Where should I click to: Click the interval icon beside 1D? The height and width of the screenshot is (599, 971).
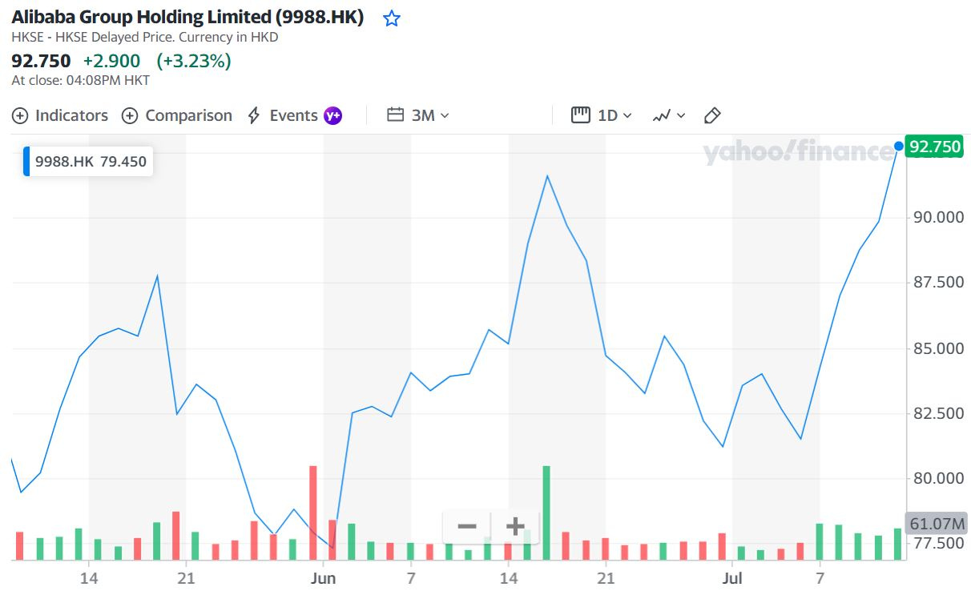point(581,115)
